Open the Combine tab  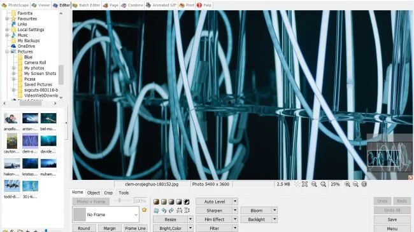pos(132,5)
